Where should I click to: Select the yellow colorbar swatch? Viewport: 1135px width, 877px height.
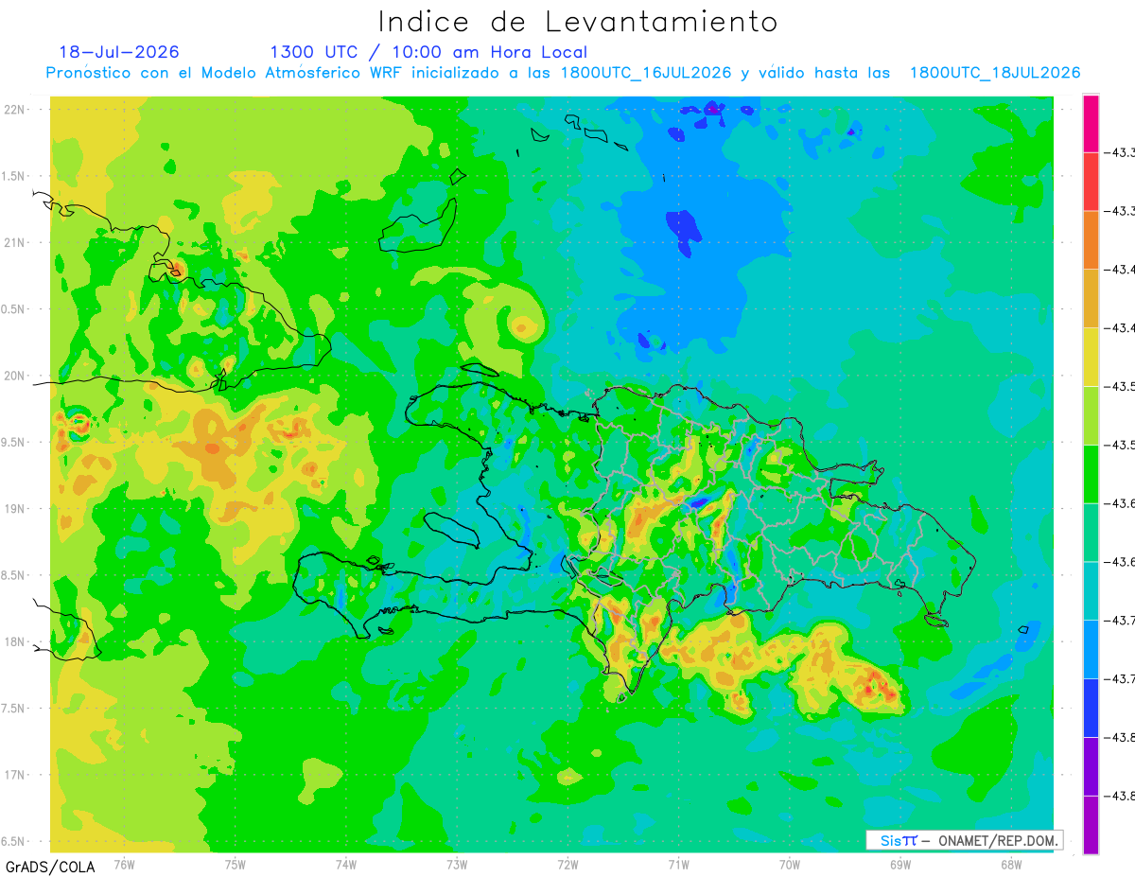[x=1091, y=357]
